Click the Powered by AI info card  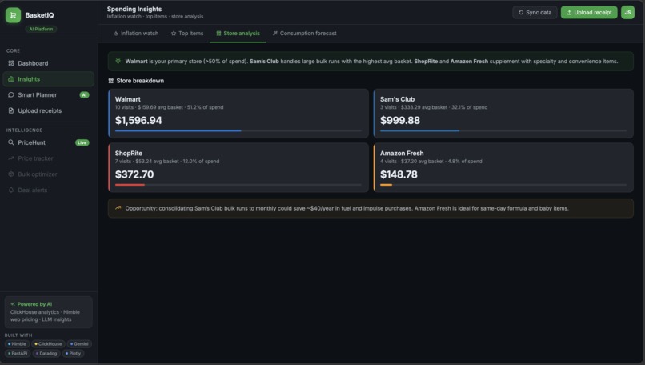point(49,312)
